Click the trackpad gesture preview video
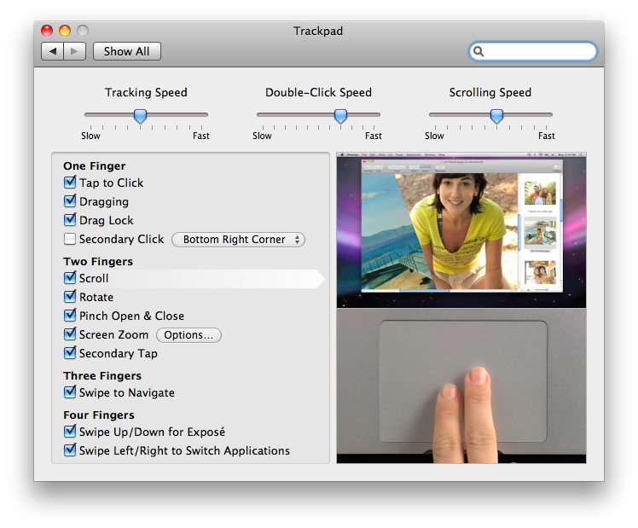Screen dimensions: 638x528 click(x=461, y=307)
